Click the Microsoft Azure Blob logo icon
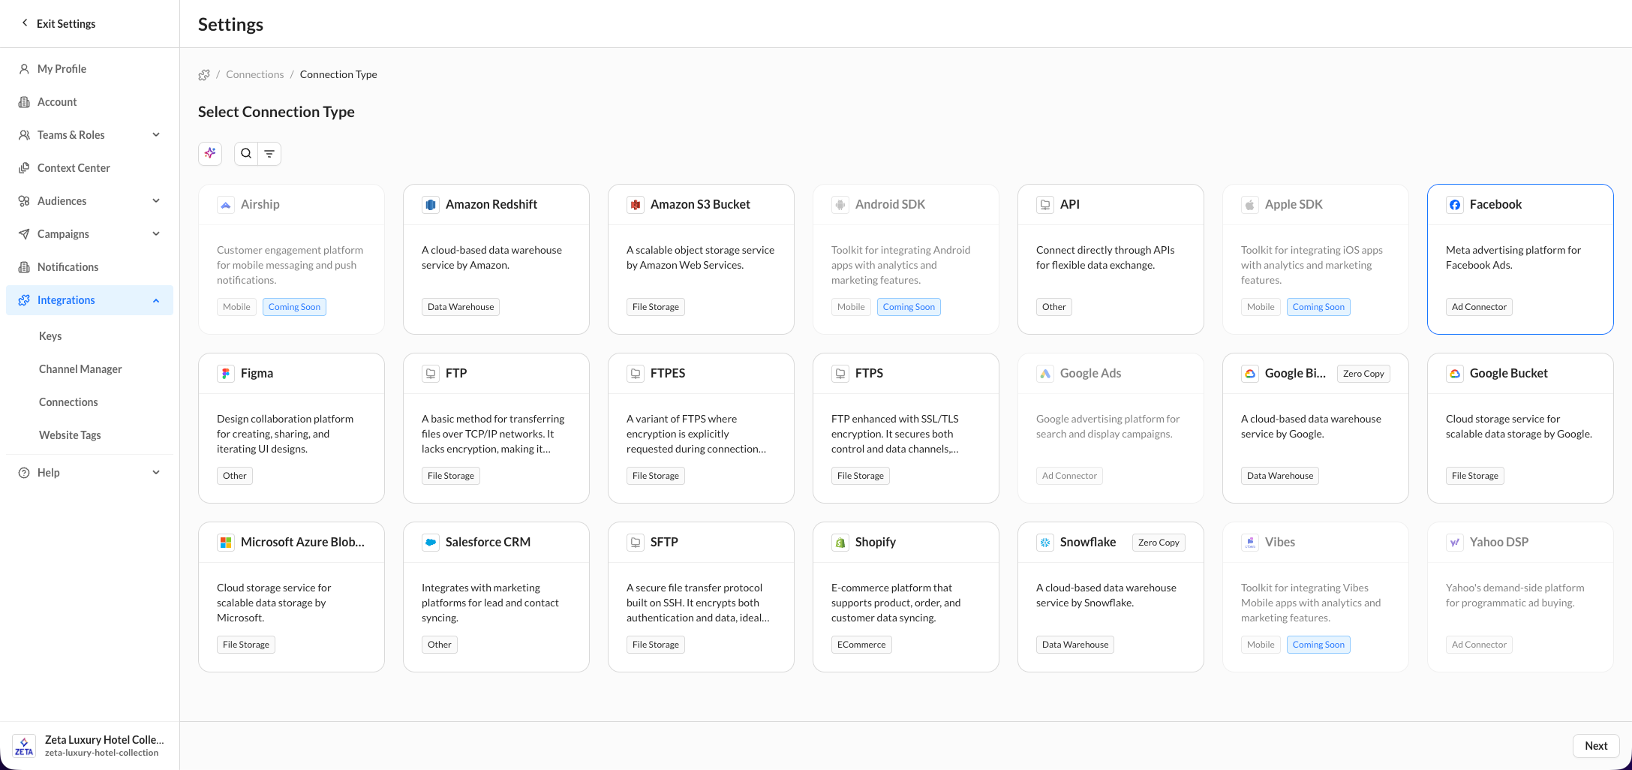Image resolution: width=1632 pixels, height=770 pixels. pyautogui.click(x=226, y=542)
